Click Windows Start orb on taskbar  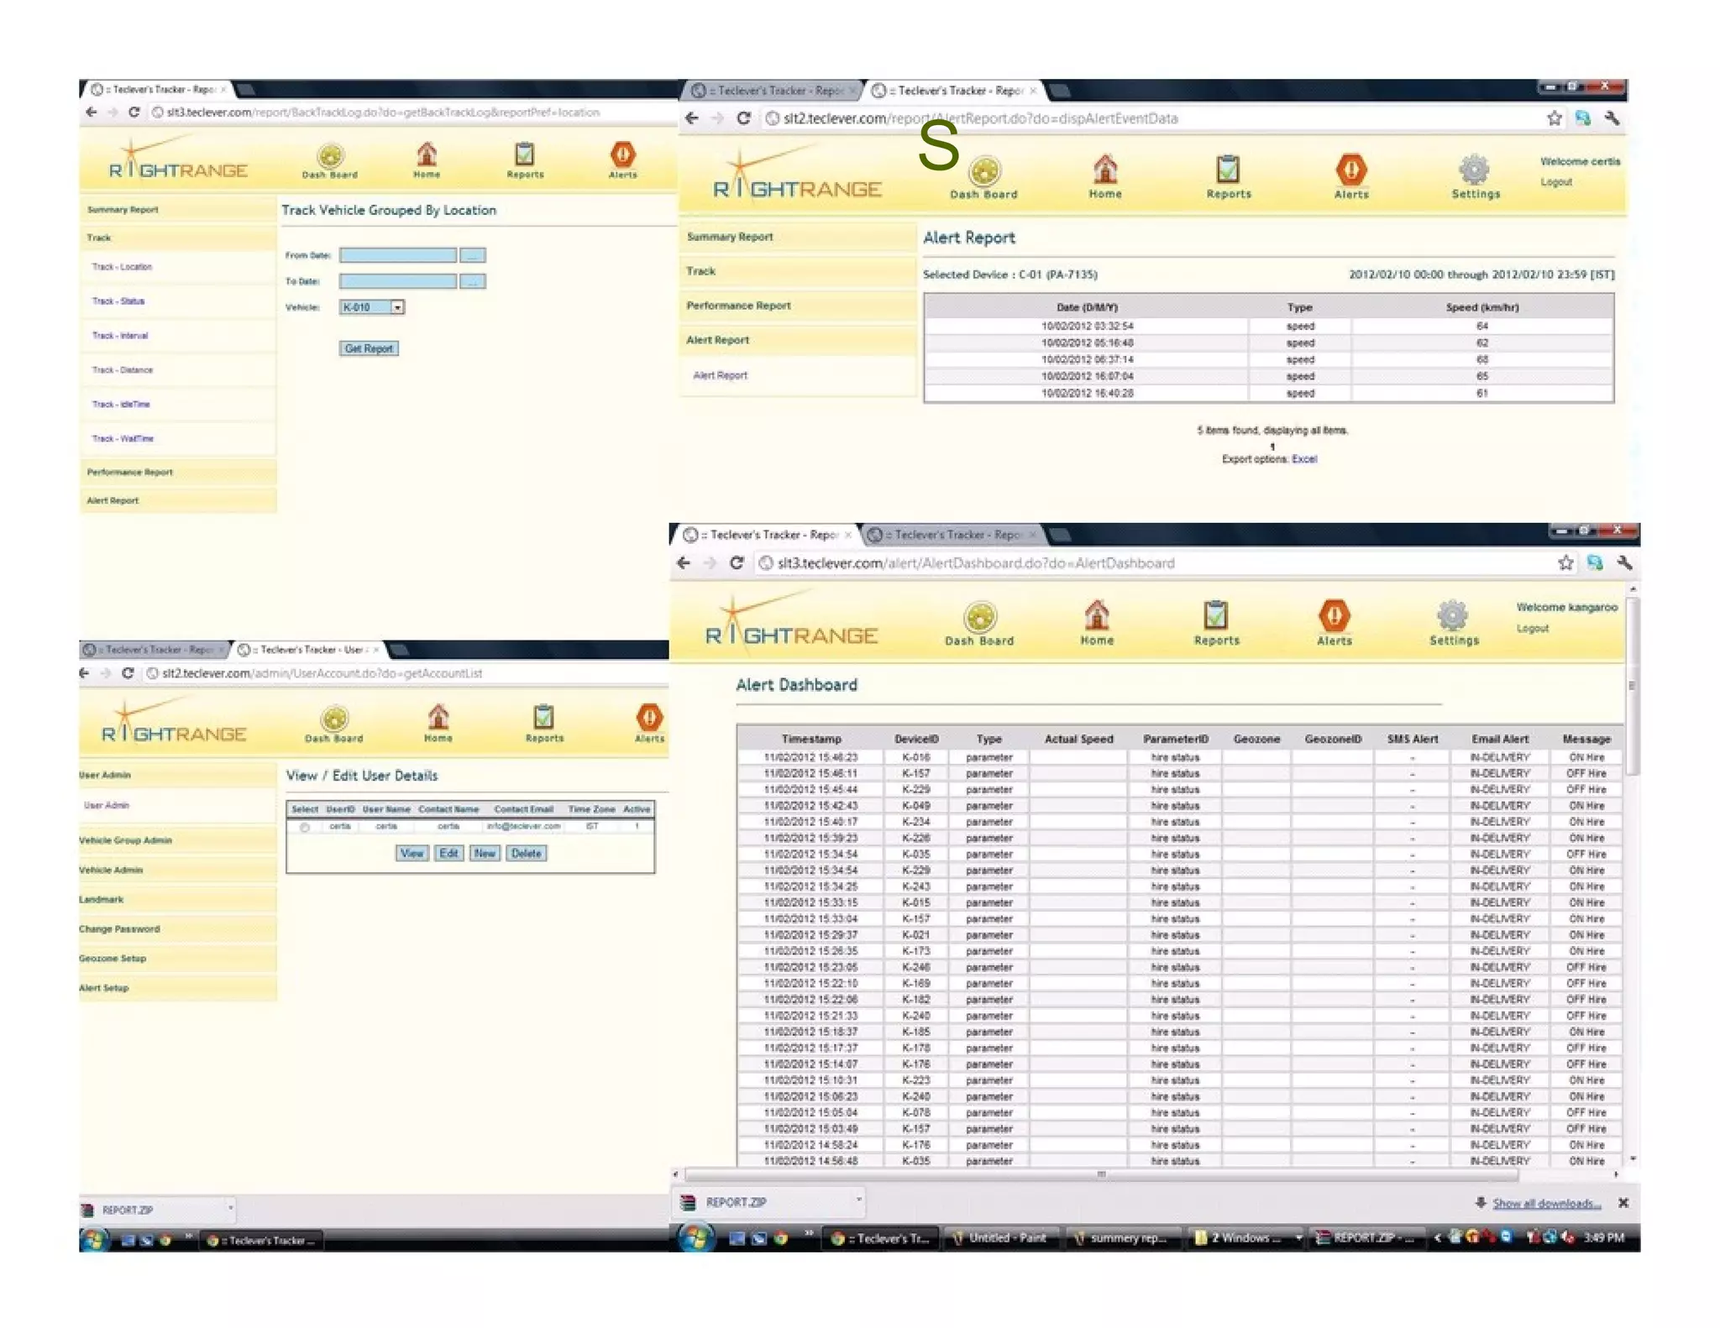click(695, 1237)
